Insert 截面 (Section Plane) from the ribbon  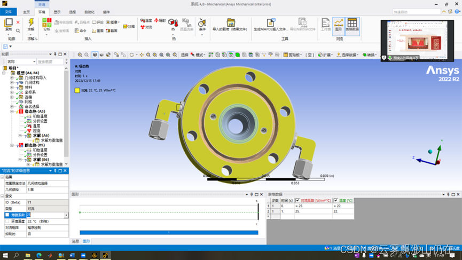[112, 30]
